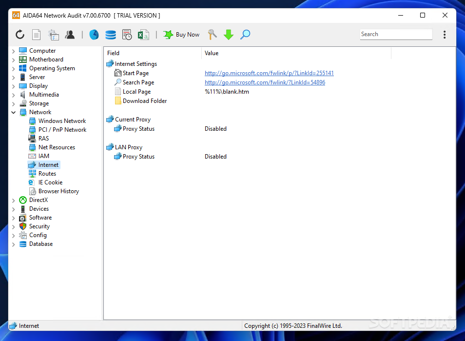Click the Buy Now button
Image resolution: width=465 pixels, height=341 pixels.
181,35
